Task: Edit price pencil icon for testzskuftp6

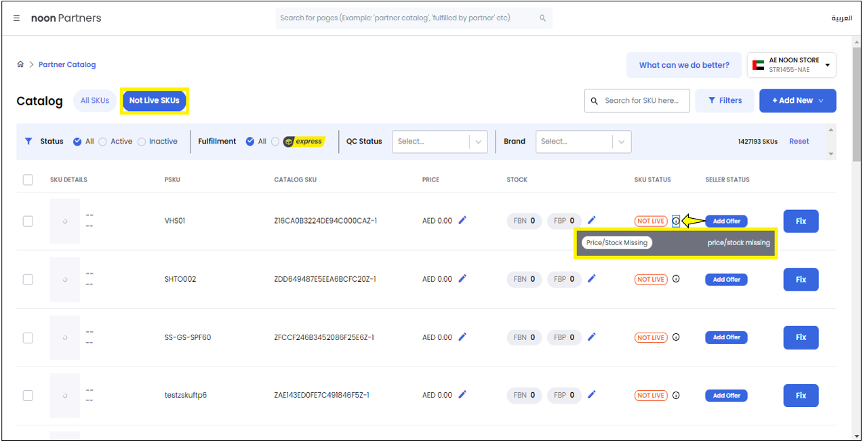Action: (463, 395)
